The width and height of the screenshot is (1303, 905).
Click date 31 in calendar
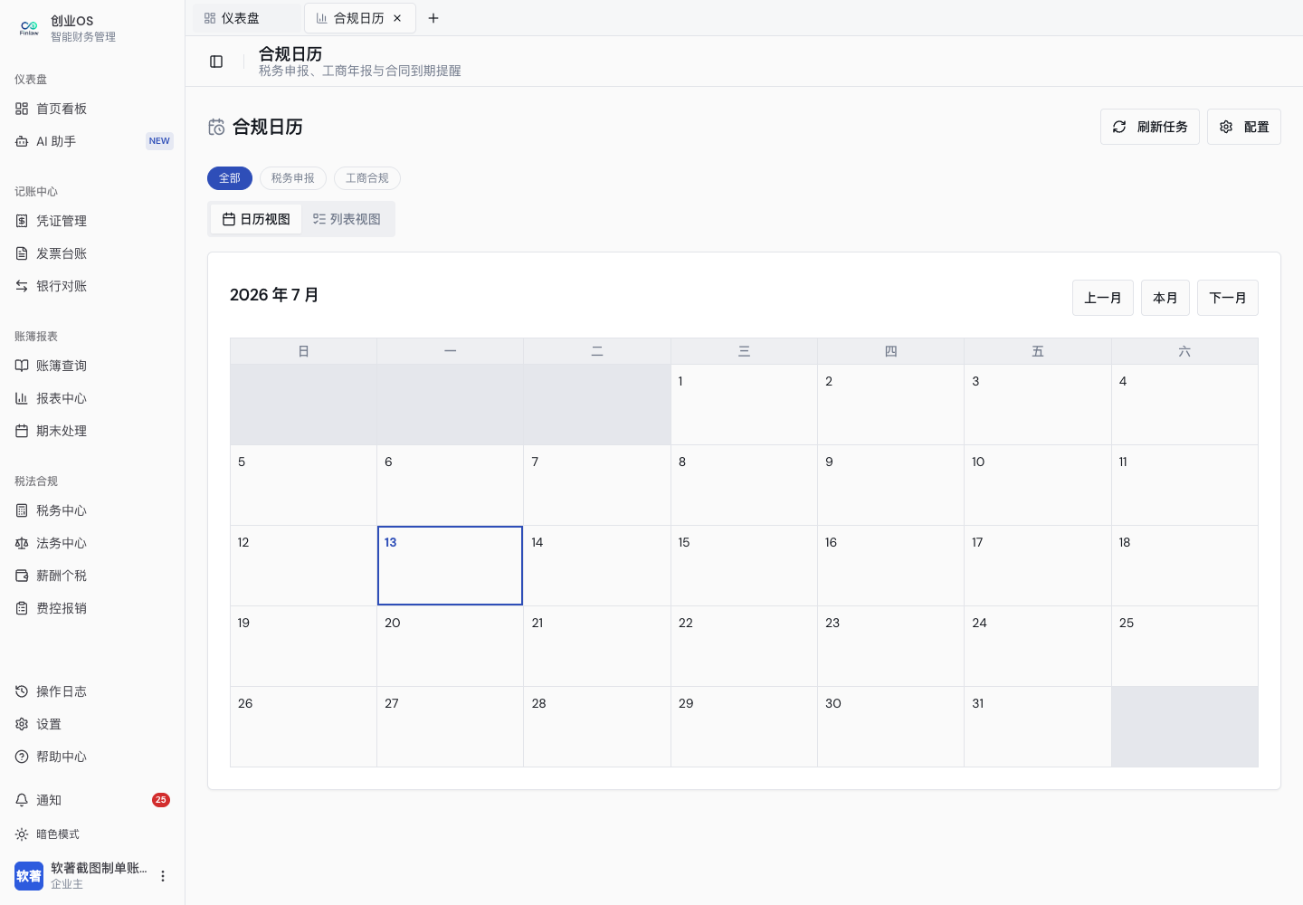pos(1038,727)
